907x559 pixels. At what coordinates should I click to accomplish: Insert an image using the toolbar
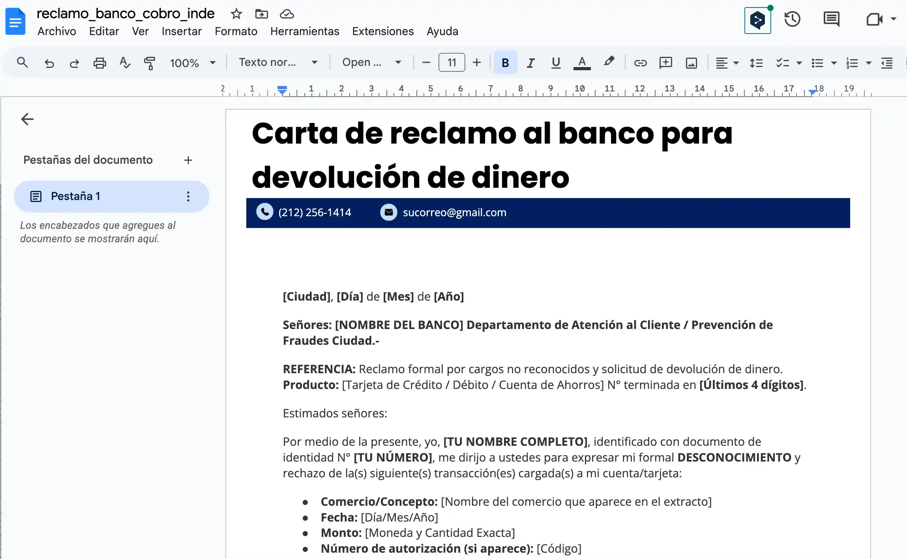coord(691,62)
